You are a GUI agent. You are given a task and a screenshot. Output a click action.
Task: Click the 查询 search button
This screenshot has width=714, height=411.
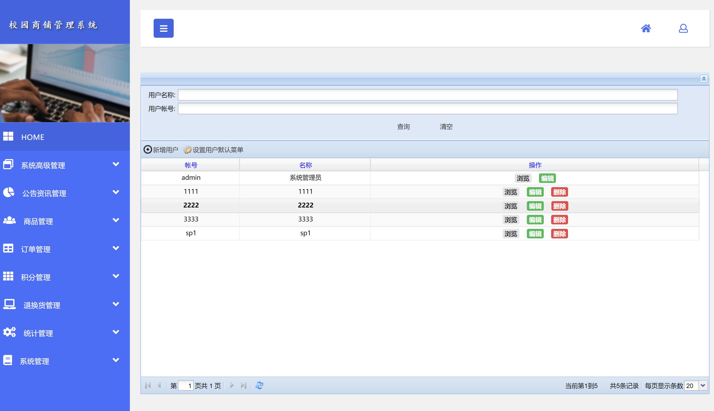(403, 126)
